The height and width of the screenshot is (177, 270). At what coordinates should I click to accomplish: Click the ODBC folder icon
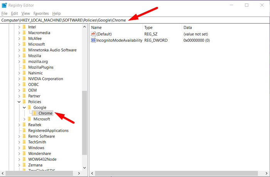(24, 85)
